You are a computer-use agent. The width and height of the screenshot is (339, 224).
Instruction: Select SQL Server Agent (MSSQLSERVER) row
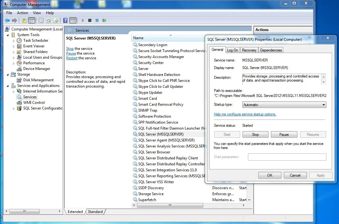click(166, 140)
